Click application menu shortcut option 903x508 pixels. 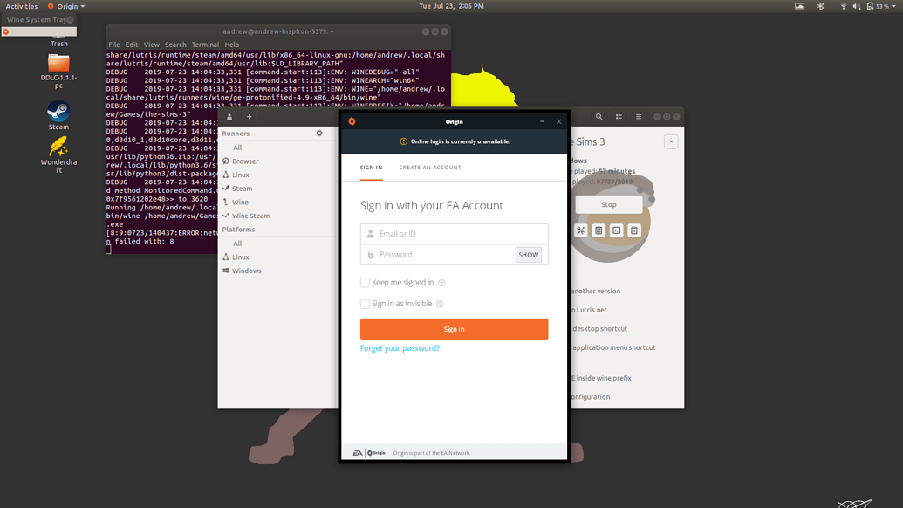(x=613, y=347)
